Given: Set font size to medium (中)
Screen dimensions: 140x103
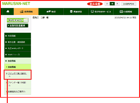Looking at the screenshot, I should click(112, 4).
